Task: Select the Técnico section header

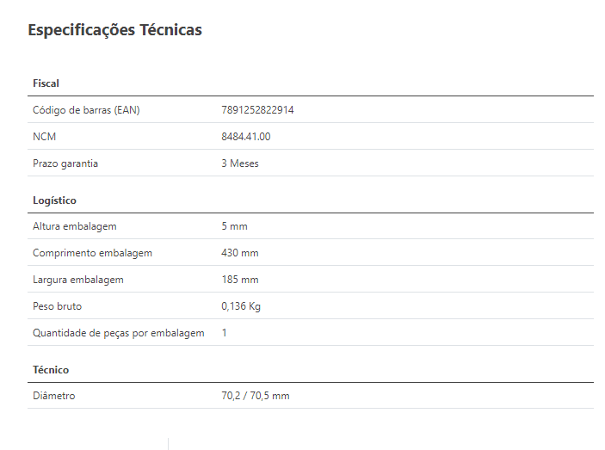Action: click(x=51, y=370)
